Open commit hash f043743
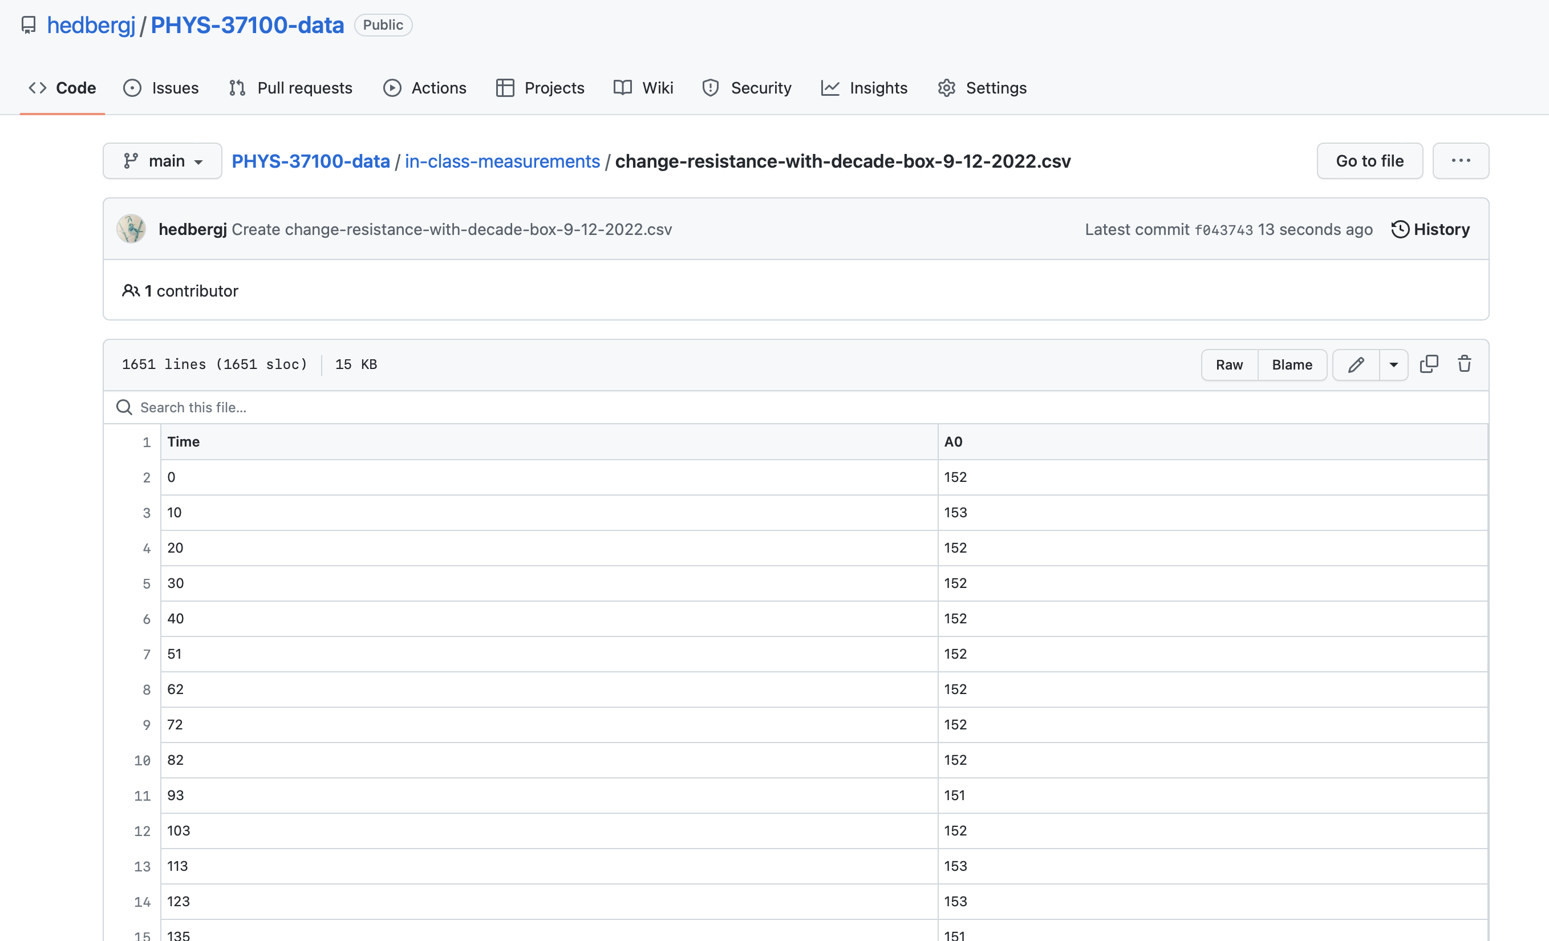The image size is (1549, 941). point(1223,230)
